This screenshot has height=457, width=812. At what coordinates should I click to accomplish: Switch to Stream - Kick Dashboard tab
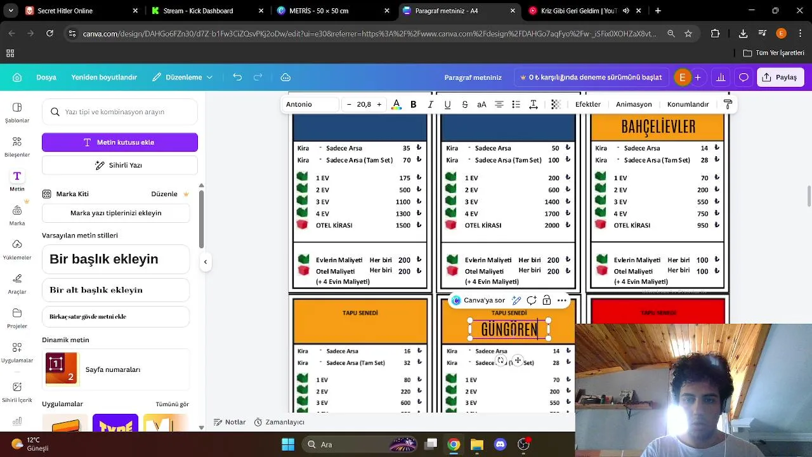pyautogui.click(x=207, y=11)
